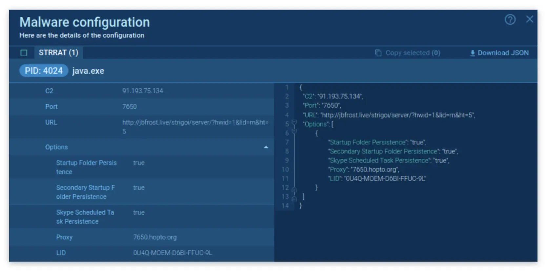
Task: Select the C2 IP address value
Action: coord(142,91)
